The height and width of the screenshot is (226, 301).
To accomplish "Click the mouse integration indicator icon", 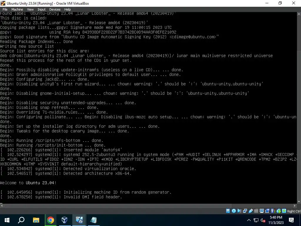I will (x=279, y=211).
